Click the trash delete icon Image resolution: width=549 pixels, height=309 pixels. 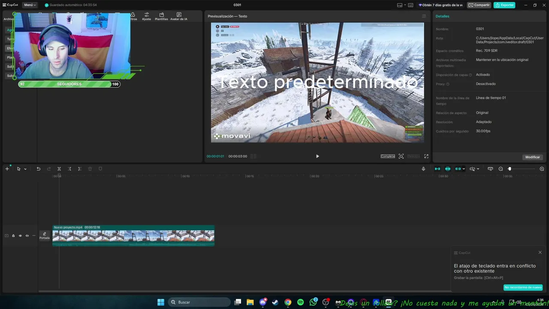(x=90, y=169)
